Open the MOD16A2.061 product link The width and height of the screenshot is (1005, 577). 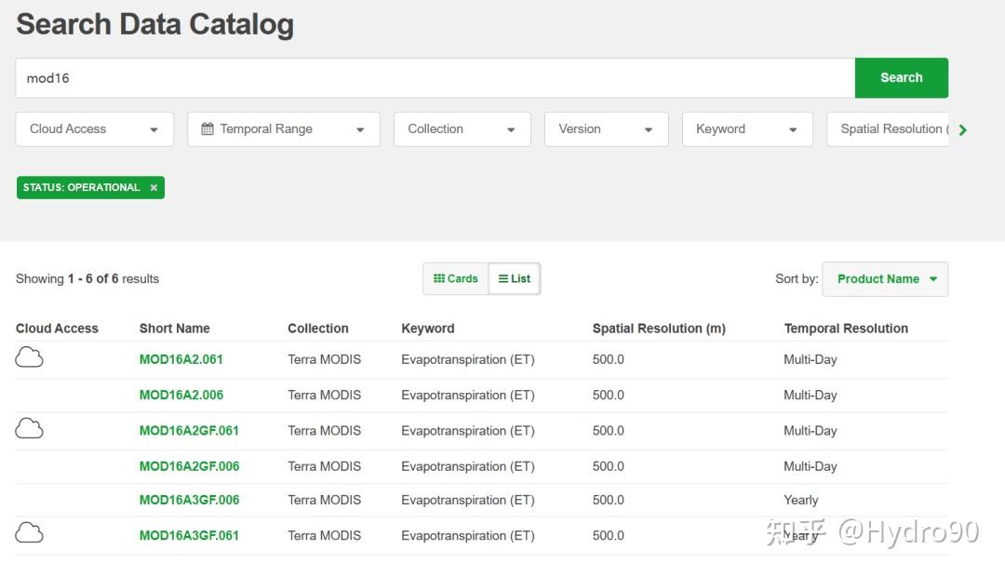181,359
